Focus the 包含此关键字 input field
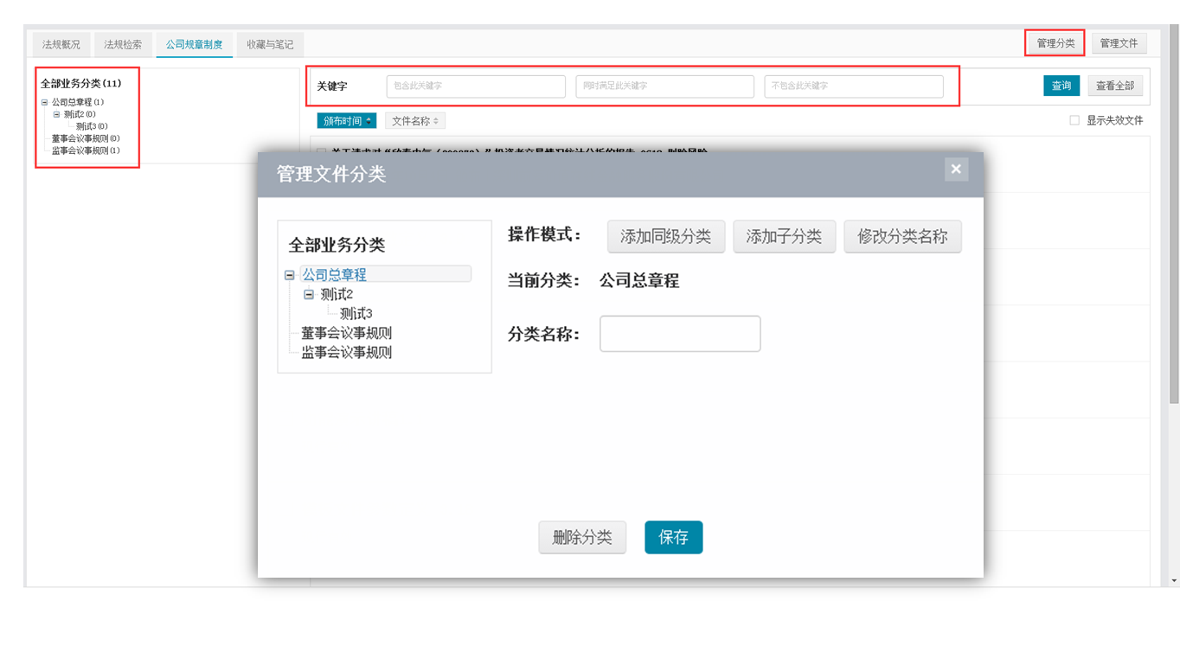Image resolution: width=1199 pixels, height=665 pixels. tap(476, 86)
